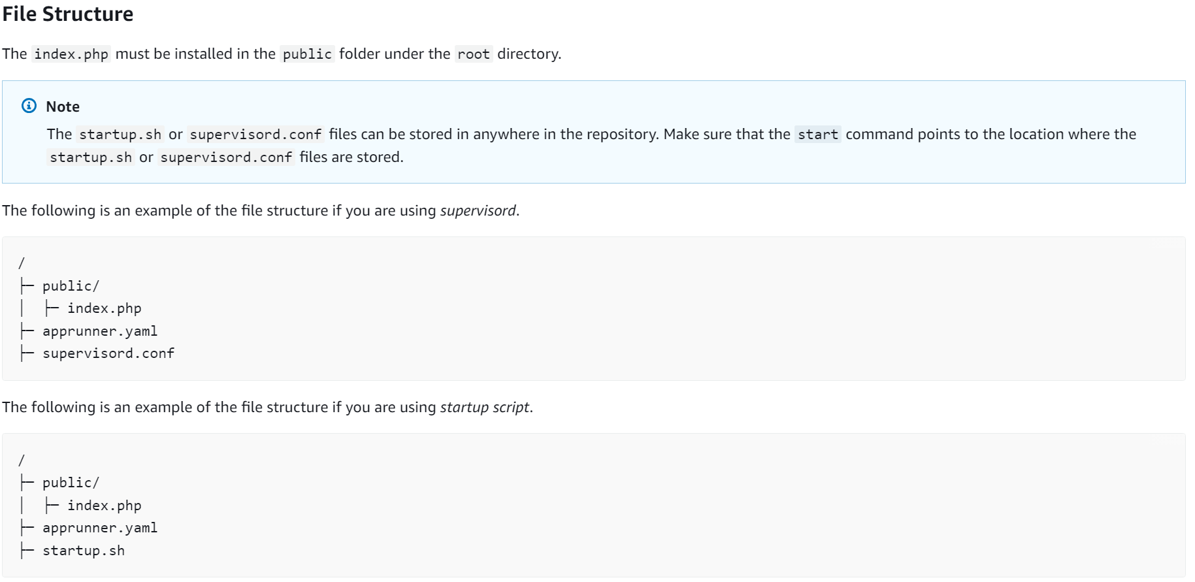Select public/ folder in the startup script tree
This screenshot has width=1195, height=582.
click(71, 483)
